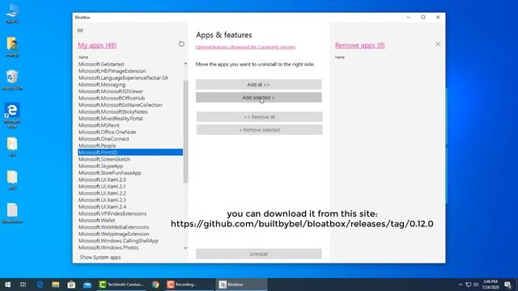Open the Mail app from the taskbar
Viewport: 518px width, 291px height.
87,285
